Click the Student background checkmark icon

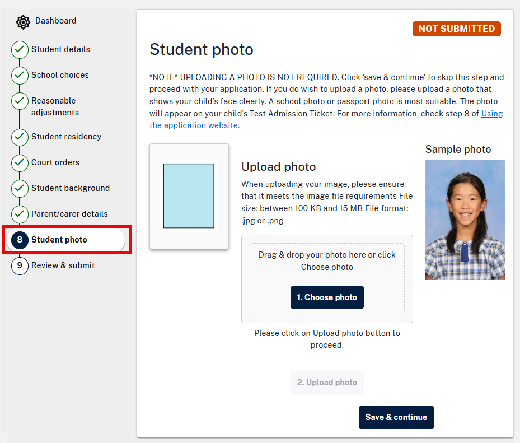20,189
